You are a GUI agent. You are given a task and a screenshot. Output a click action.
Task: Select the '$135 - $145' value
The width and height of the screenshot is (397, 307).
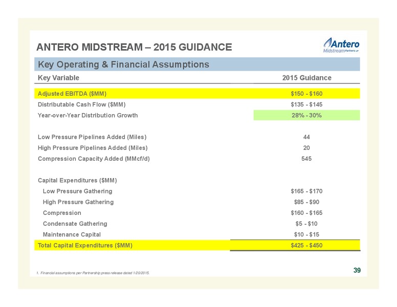[306, 104]
